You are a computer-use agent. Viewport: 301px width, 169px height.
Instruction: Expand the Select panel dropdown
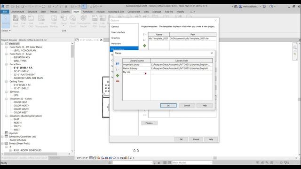click(x=6, y=31)
